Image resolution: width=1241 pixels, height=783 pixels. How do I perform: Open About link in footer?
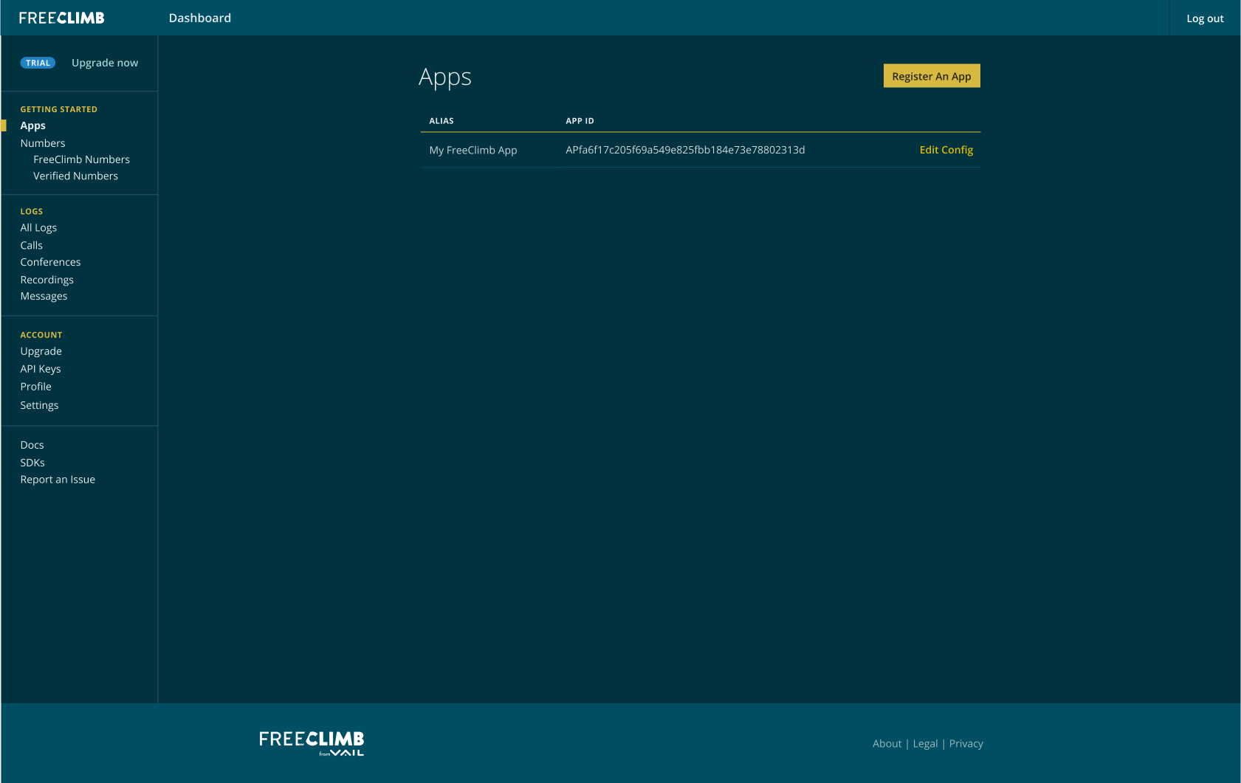click(887, 744)
